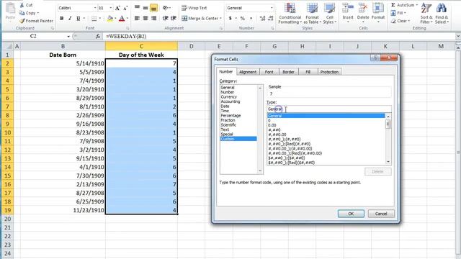461x259 pixels.
Task: Center text horizontally
Action: pos(146,18)
